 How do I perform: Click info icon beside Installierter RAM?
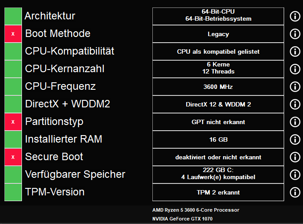295,140
